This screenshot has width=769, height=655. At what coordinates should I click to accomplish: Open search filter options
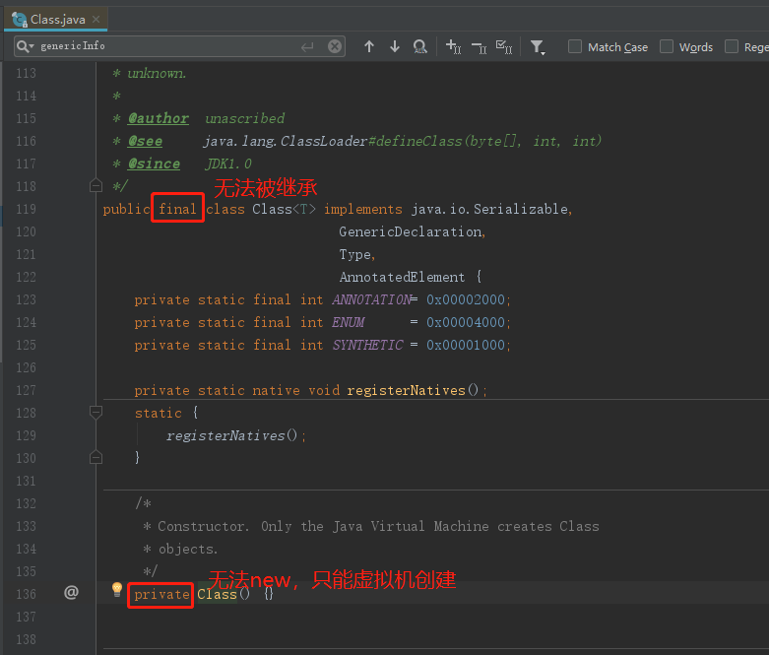point(538,47)
